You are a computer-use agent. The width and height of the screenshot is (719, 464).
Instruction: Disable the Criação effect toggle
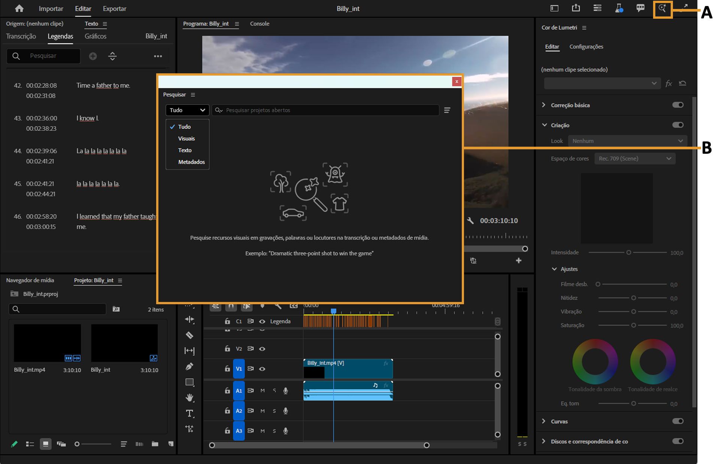(677, 125)
